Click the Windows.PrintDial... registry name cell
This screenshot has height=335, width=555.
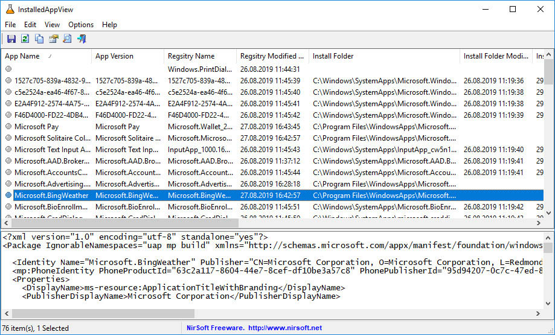coord(200,69)
